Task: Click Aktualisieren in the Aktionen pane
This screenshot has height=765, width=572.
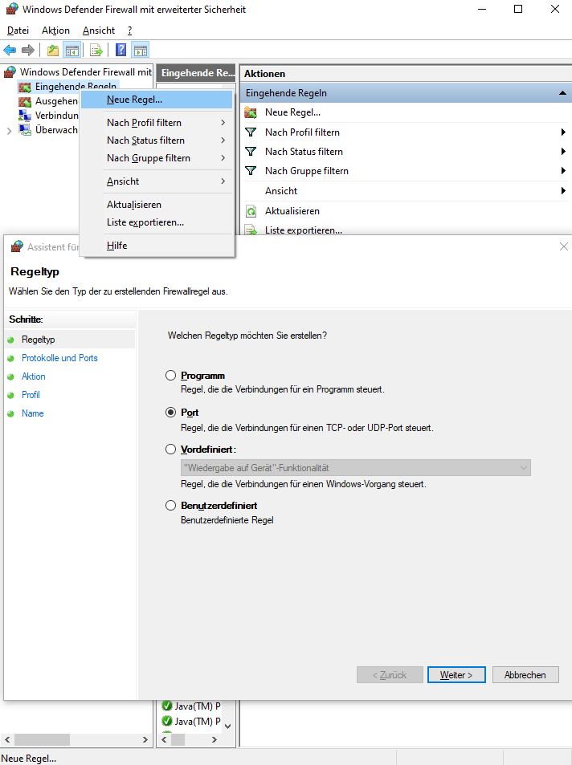Action: tap(292, 211)
